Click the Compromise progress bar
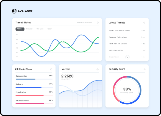Screen dimensions: 161x116 [34, 79]
